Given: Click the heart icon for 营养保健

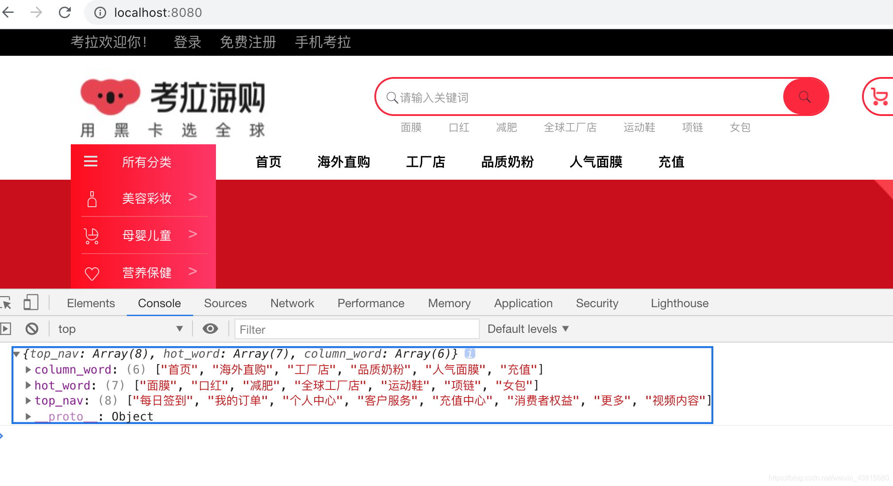Looking at the screenshot, I should tap(92, 274).
